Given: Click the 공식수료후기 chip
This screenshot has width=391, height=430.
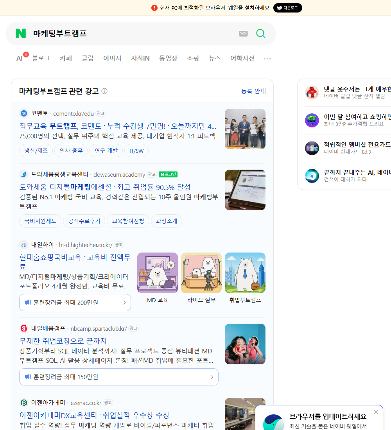Looking at the screenshot, I should [84, 221].
